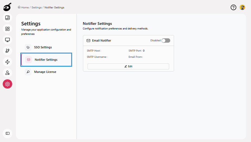This screenshot has height=142, width=251.
Task: Click "Configure notification preferences and delivery methods." text
Action: click(x=115, y=29)
